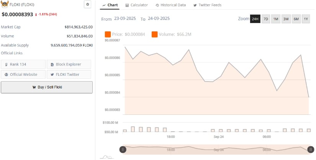Image resolution: width=316 pixels, height=160 pixels.
Task: Click the $100.00 M volume axis label
Action: (x=110, y=122)
